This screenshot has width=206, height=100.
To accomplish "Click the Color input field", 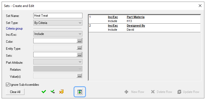I will click(55, 41).
